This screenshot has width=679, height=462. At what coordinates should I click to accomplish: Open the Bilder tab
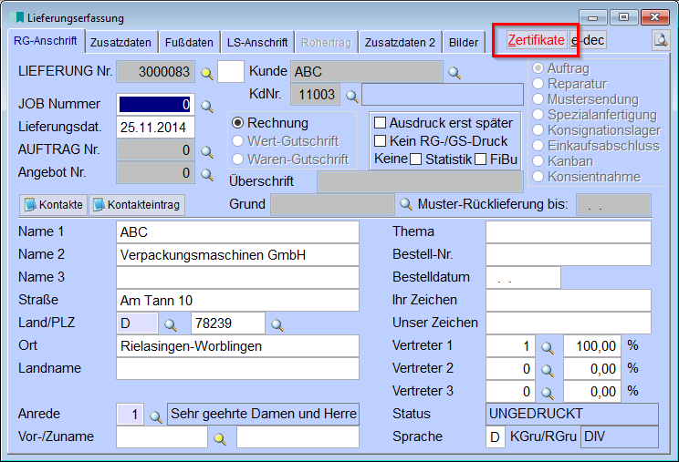[x=464, y=42]
